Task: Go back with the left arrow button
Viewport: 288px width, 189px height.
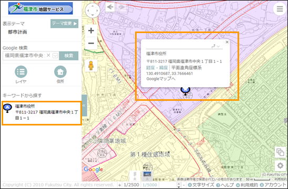Action: [x=110, y=7]
